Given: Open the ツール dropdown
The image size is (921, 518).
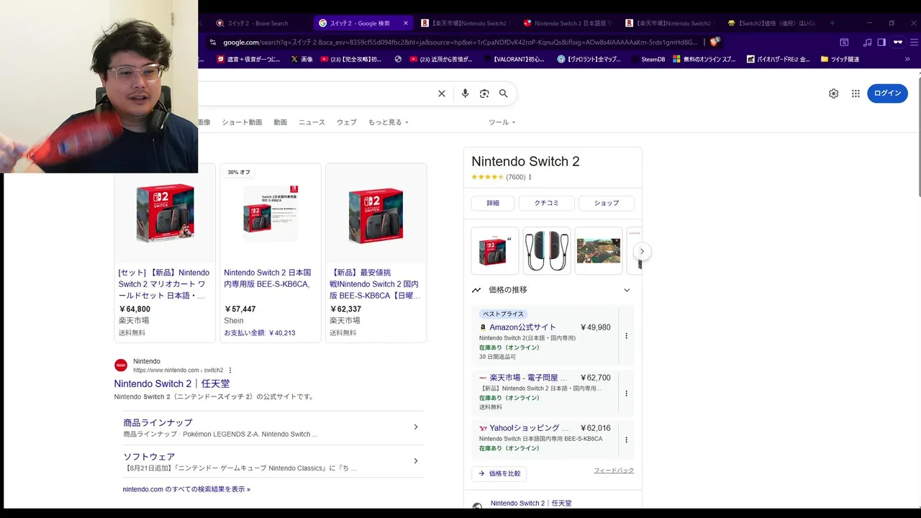Looking at the screenshot, I should tap(502, 122).
